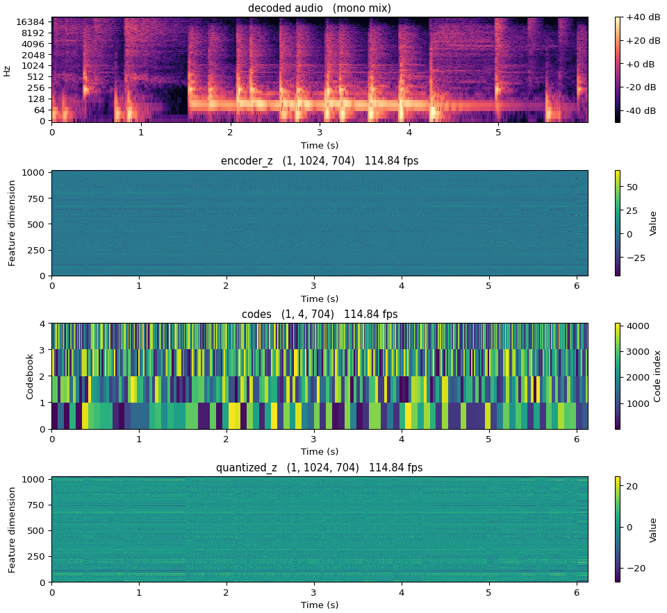
Task: Click 'Time (s)' label under codes plot
Action: 320,451
